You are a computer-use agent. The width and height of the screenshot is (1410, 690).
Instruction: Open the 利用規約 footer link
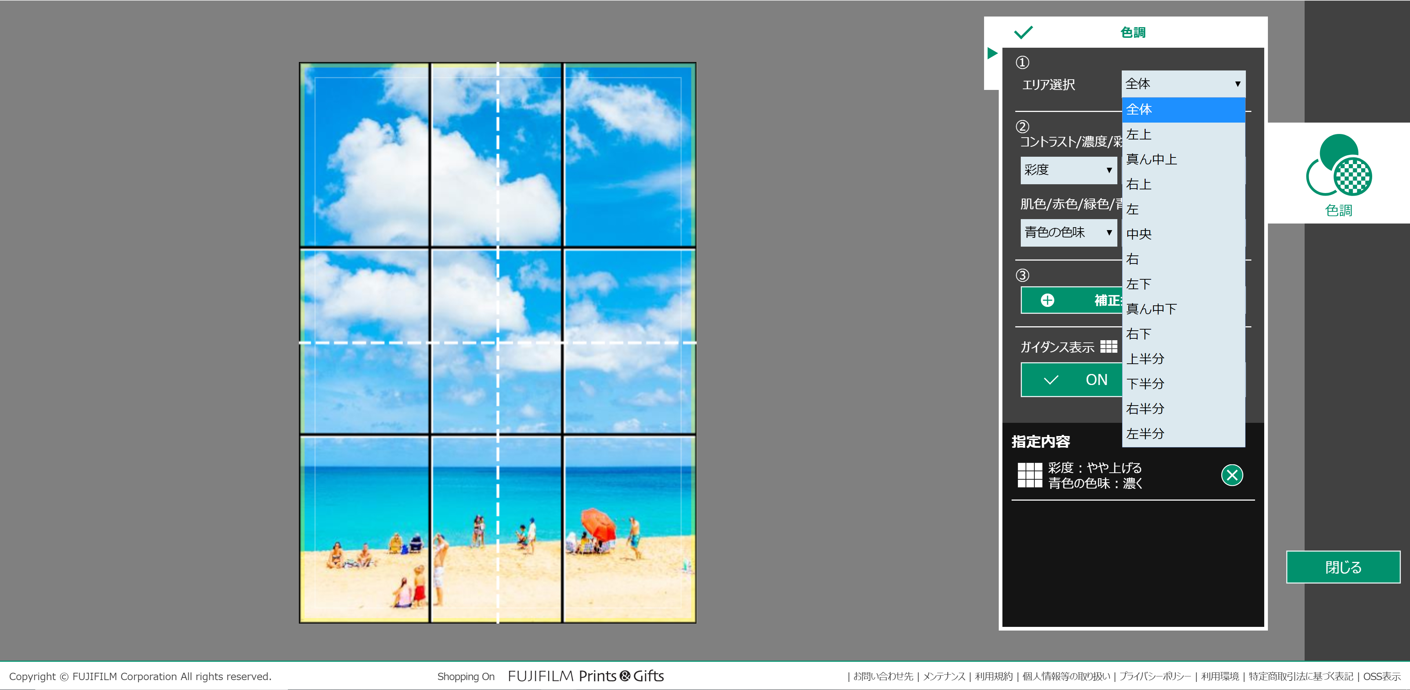click(x=994, y=676)
